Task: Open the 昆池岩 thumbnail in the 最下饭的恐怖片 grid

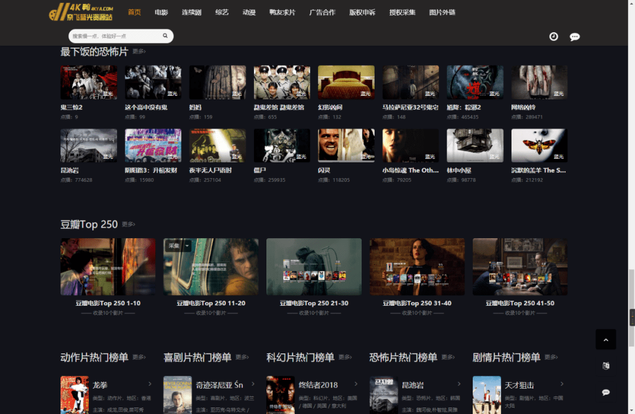Action: (89, 145)
